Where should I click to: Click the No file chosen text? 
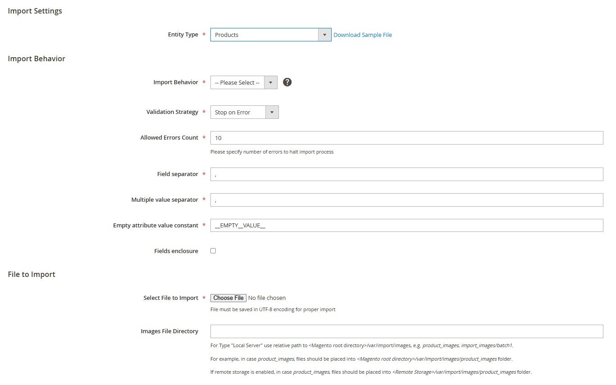[267, 298]
